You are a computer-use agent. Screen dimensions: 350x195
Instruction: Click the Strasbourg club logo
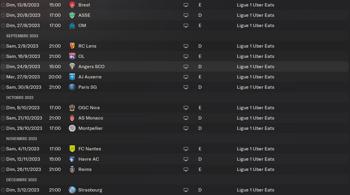72,190
